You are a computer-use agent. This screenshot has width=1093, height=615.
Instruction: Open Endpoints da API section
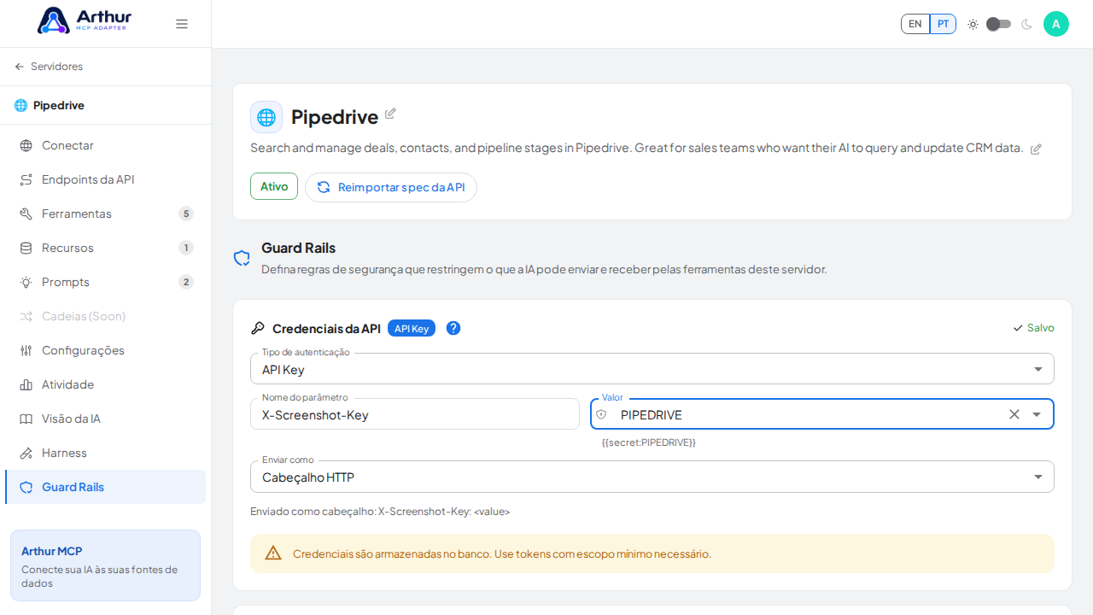pos(105,179)
